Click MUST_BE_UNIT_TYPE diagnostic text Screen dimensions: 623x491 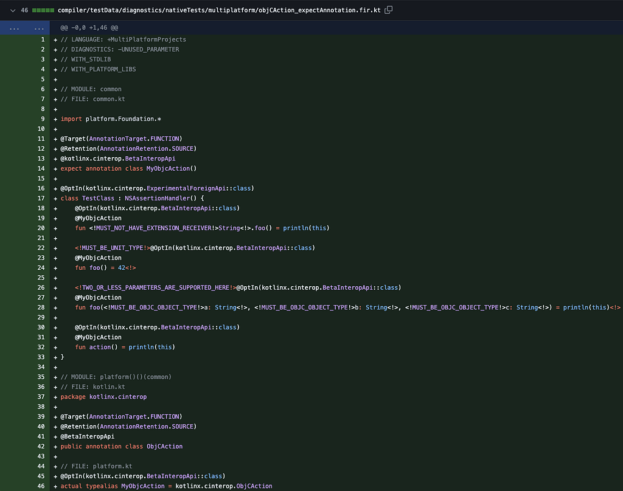113,248
